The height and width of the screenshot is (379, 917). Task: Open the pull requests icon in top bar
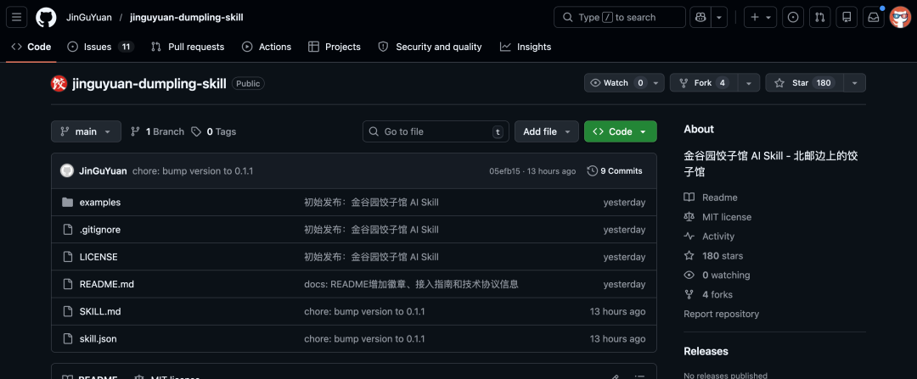(x=819, y=17)
